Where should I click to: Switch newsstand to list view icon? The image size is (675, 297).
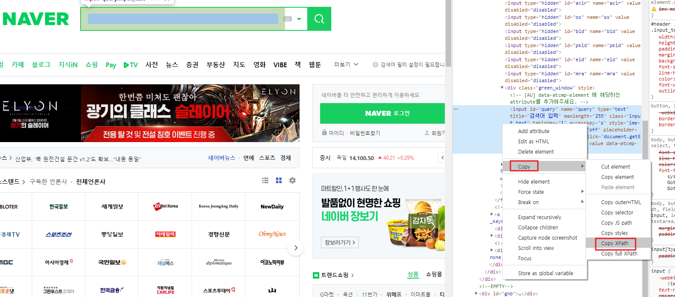click(x=265, y=181)
